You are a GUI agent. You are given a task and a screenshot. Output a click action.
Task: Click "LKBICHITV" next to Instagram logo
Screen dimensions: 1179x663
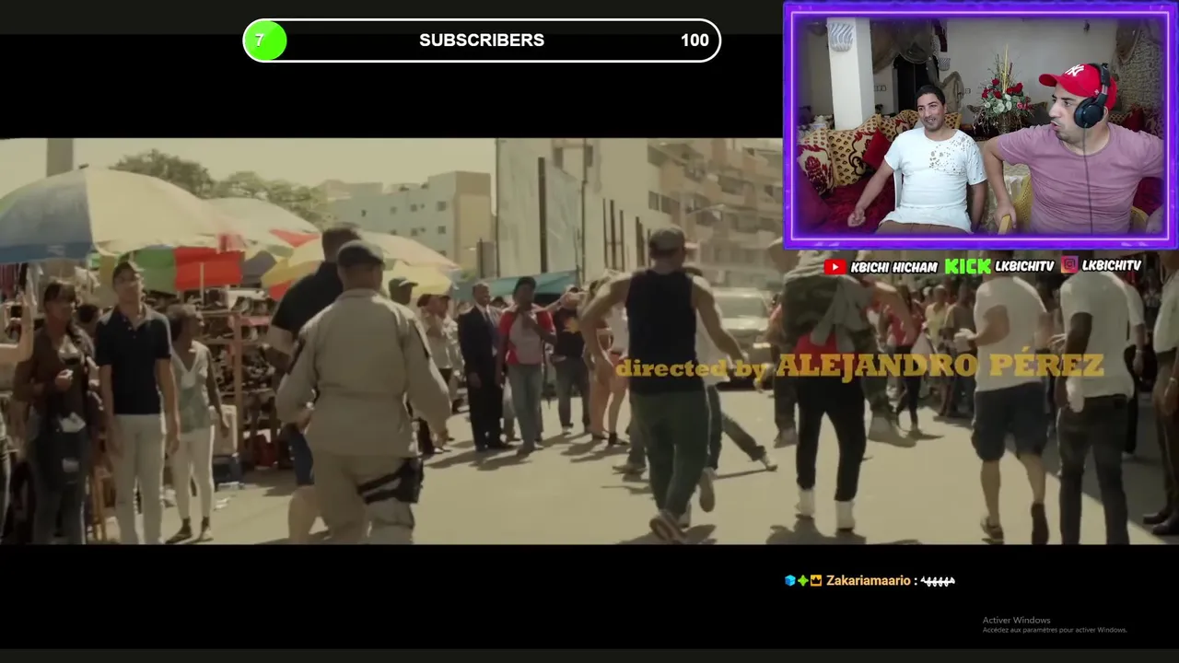click(x=1112, y=265)
